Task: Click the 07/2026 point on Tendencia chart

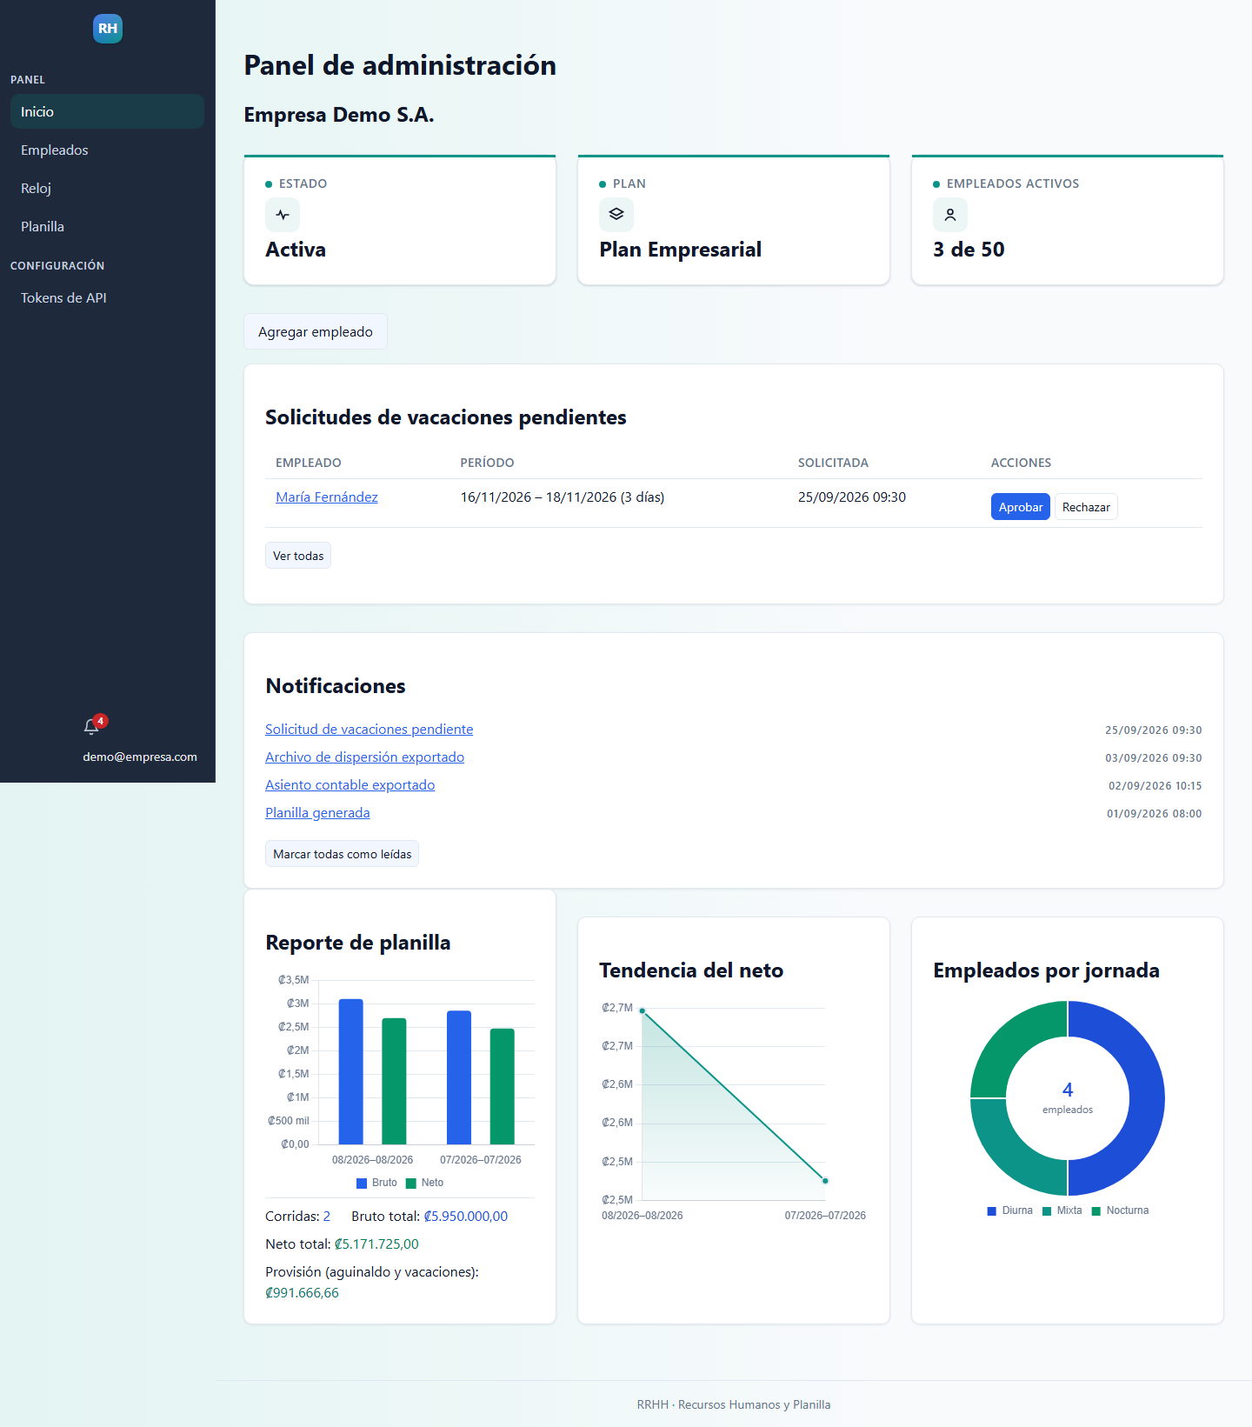Action: [825, 1181]
